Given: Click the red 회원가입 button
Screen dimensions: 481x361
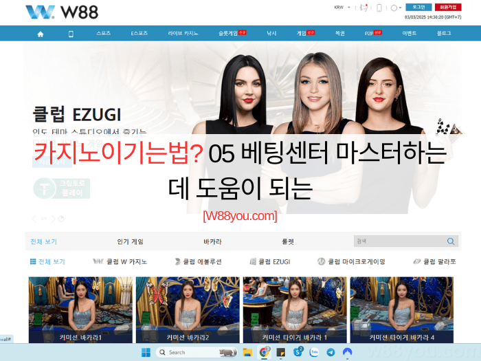Looking at the screenshot, I should tap(448, 7).
